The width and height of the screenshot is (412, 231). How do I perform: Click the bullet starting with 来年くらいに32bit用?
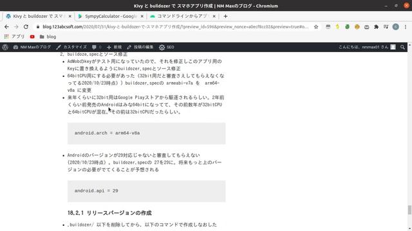(146, 105)
